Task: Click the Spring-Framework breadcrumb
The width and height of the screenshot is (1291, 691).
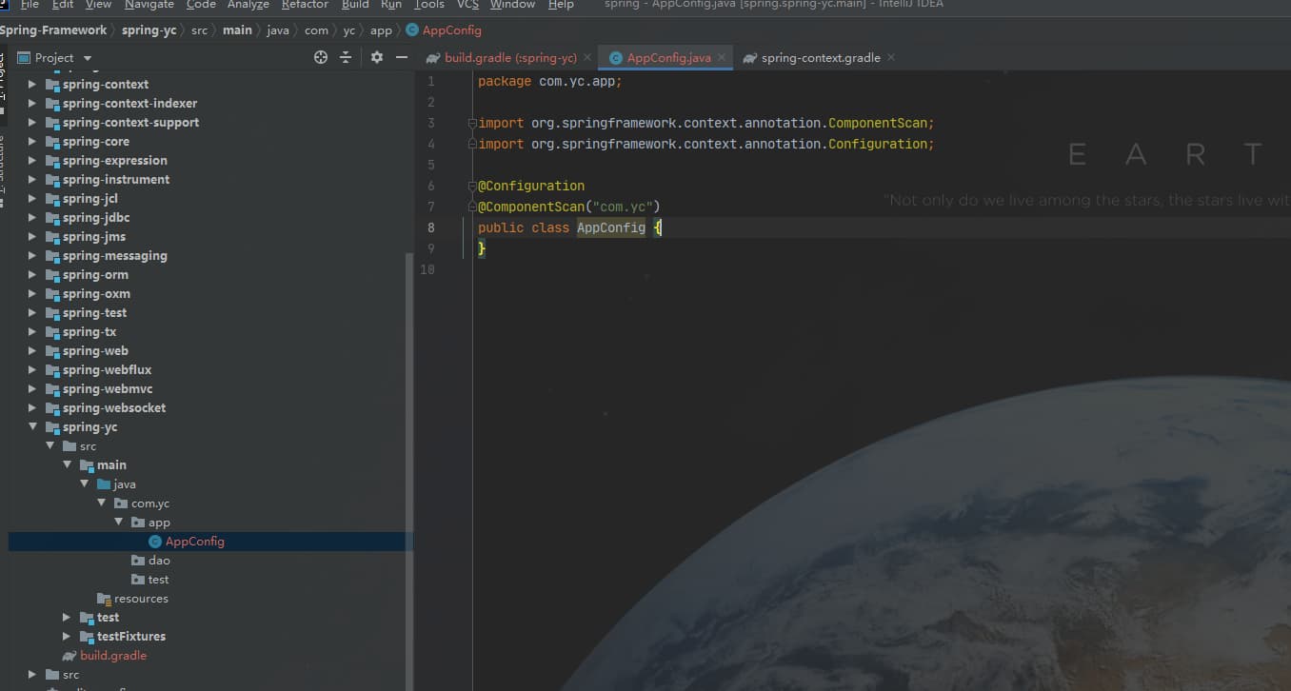Action: pyautogui.click(x=53, y=30)
